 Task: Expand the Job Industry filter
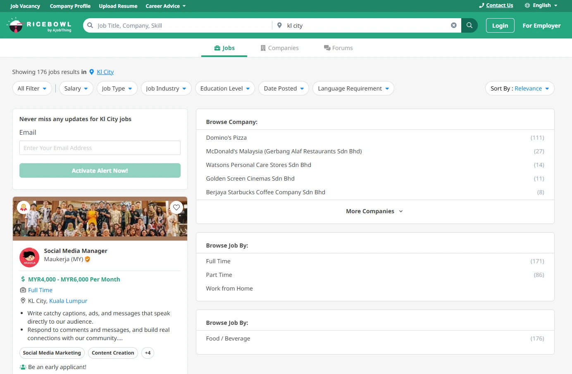[166, 88]
